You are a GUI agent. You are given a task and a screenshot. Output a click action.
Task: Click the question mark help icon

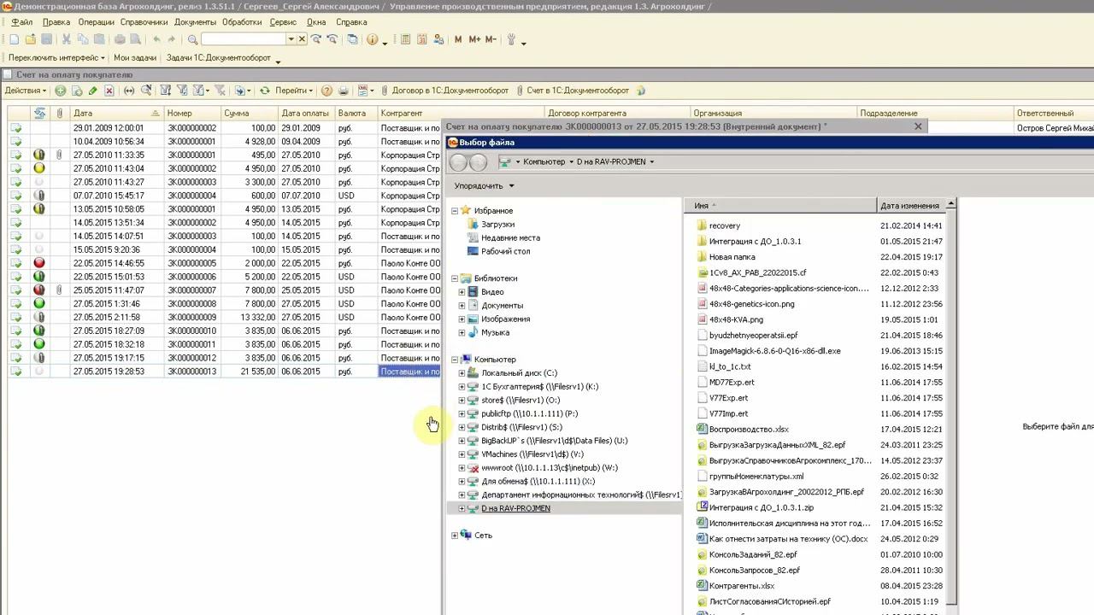click(326, 91)
